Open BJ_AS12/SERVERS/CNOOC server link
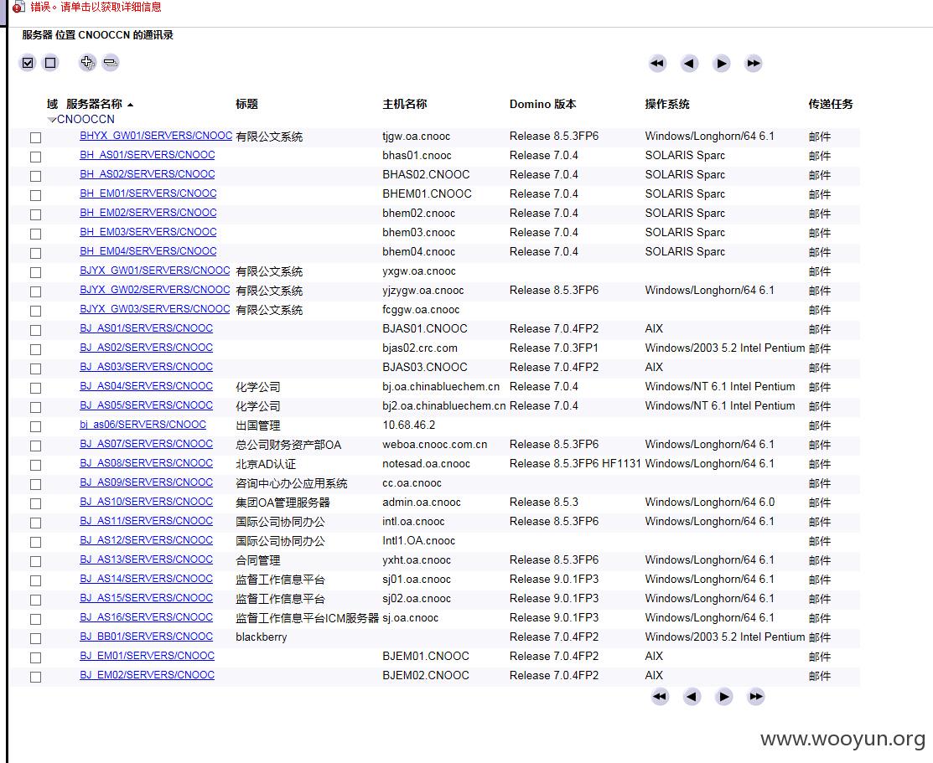This screenshot has width=933, height=763. coord(147,540)
